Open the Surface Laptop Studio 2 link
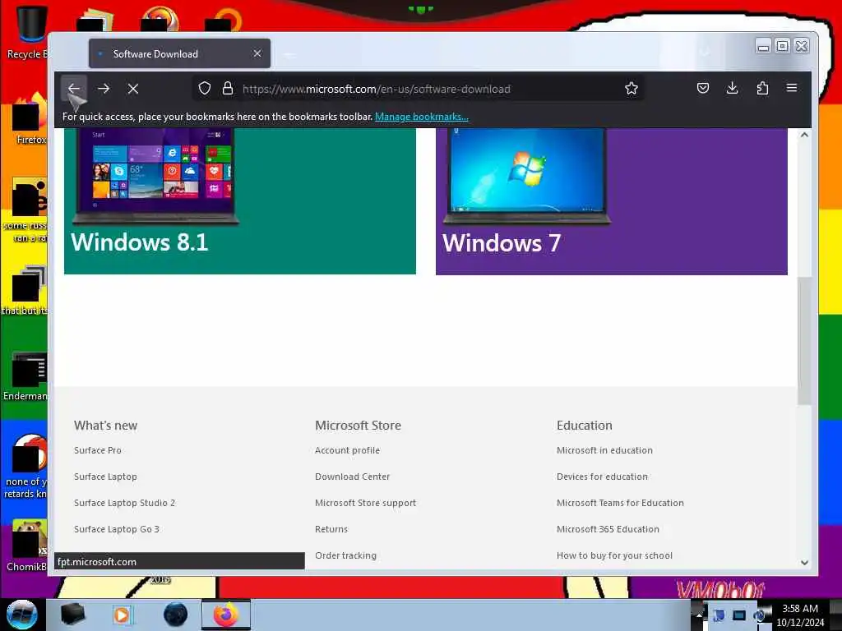The image size is (842, 631). pyautogui.click(x=125, y=503)
